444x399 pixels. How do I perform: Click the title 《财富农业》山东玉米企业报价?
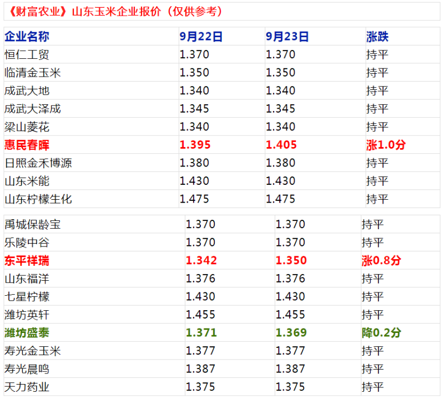click(x=115, y=11)
